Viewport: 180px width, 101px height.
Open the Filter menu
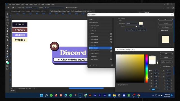(36, 4)
